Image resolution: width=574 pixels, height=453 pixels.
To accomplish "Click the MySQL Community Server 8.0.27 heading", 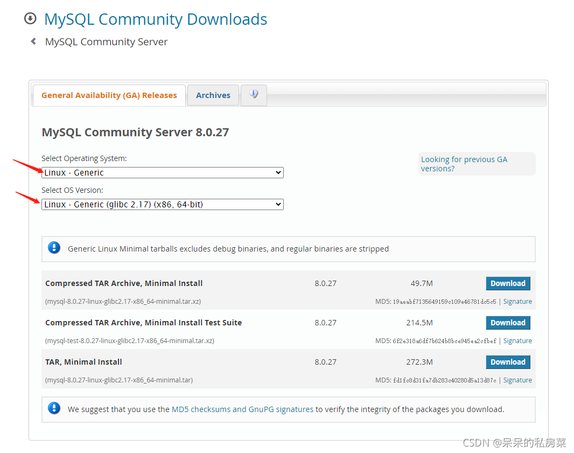I will pyautogui.click(x=135, y=132).
